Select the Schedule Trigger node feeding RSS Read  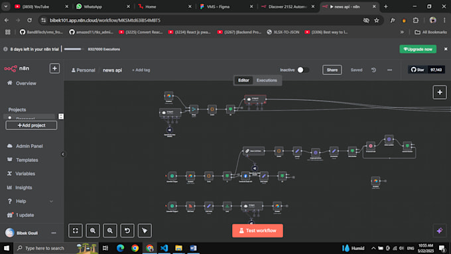(172, 206)
